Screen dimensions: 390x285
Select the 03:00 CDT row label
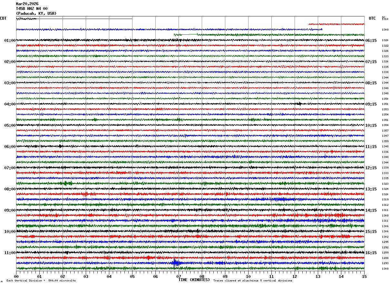pyautogui.click(x=10, y=83)
